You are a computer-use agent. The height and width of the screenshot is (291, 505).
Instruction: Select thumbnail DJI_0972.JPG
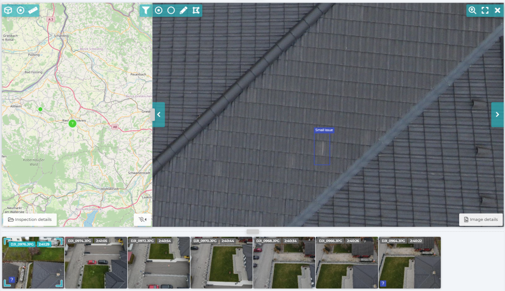click(159, 263)
